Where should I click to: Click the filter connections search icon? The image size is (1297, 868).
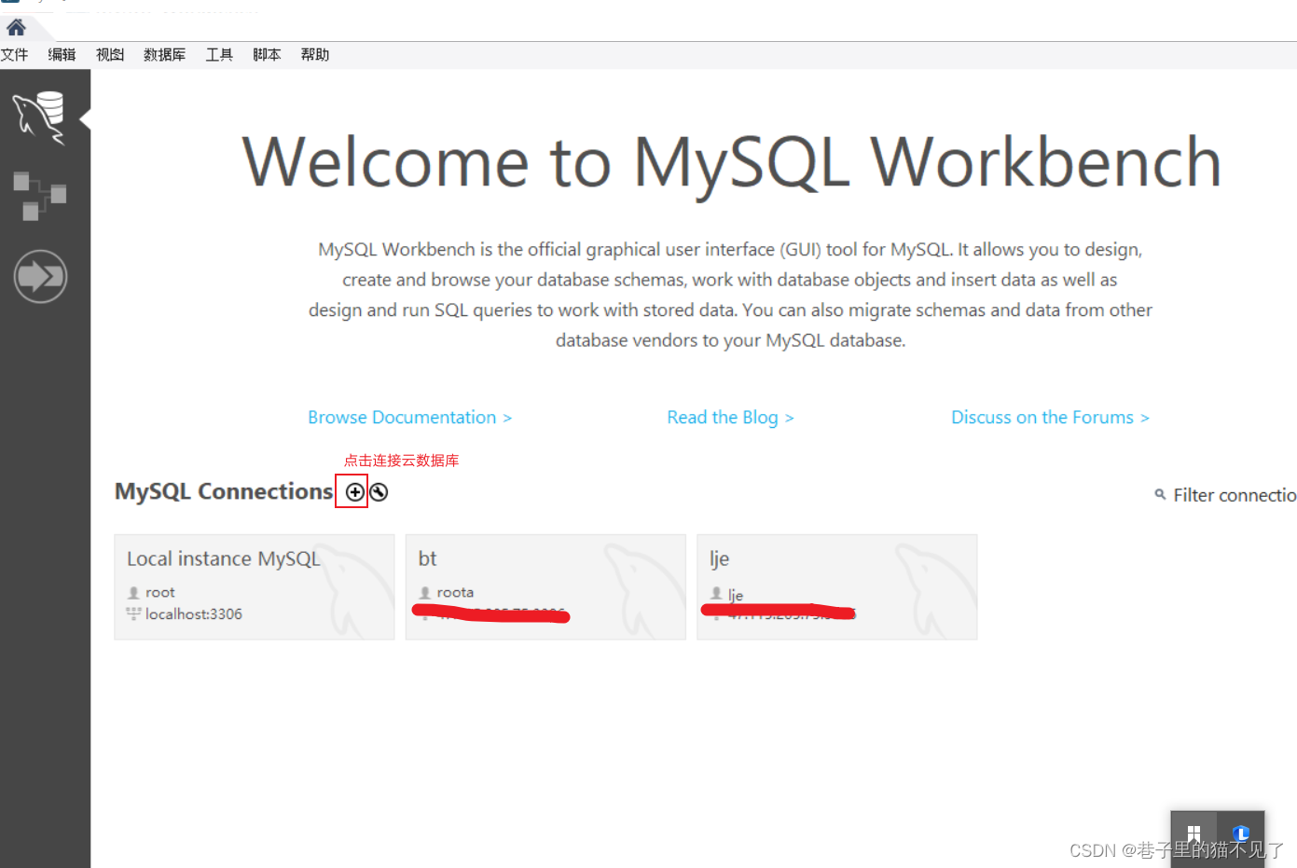pos(1160,494)
